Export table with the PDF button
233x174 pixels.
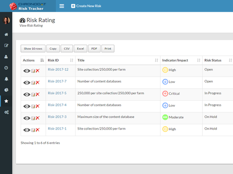click(x=94, y=48)
